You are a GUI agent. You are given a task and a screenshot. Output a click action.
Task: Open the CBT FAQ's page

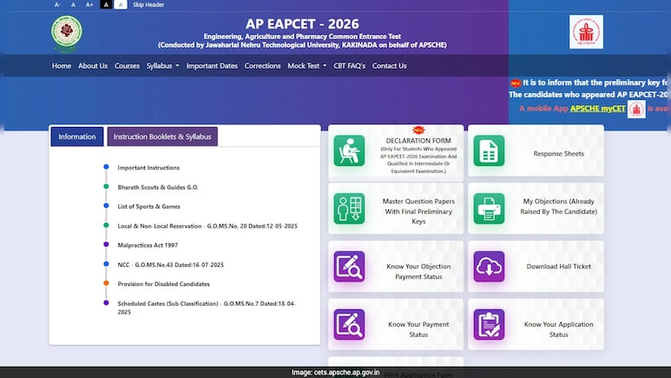[x=349, y=65]
